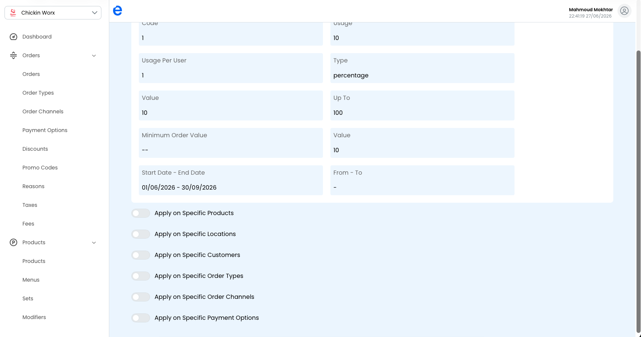641x337 pixels.
Task: Click the timestamp 22:41:19 27/06/2026
Action: (x=590, y=16)
